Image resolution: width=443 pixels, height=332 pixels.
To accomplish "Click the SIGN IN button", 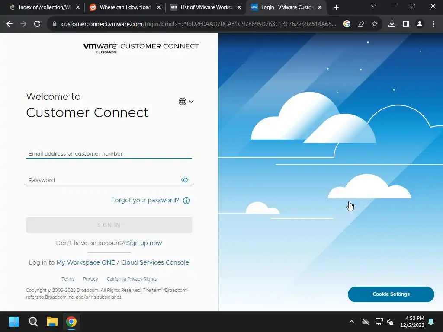I will pyautogui.click(x=109, y=225).
